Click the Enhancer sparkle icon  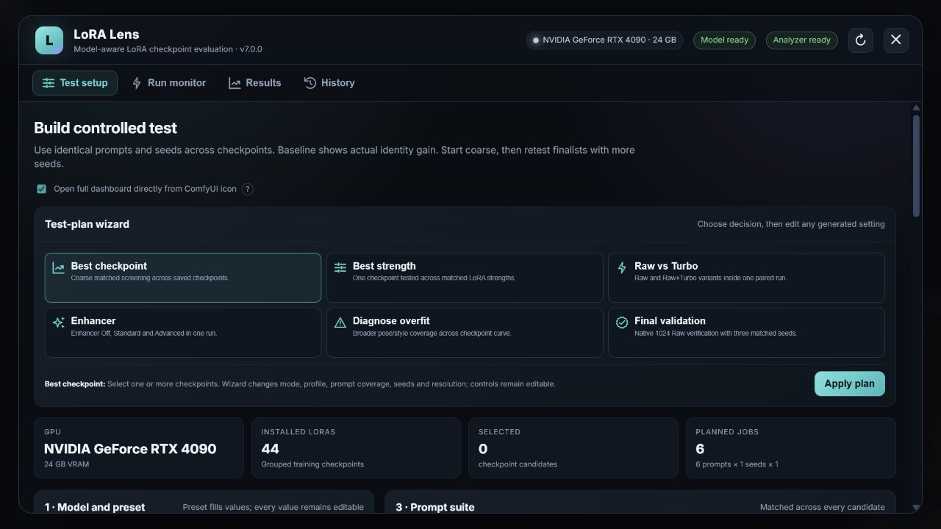(x=58, y=323)
